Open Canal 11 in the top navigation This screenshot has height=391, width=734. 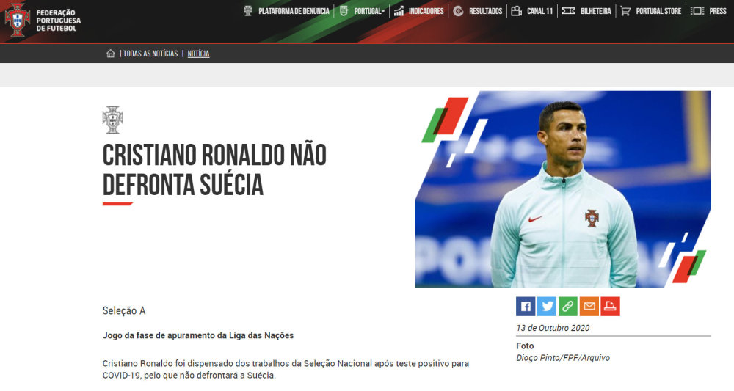pos(539,11)
